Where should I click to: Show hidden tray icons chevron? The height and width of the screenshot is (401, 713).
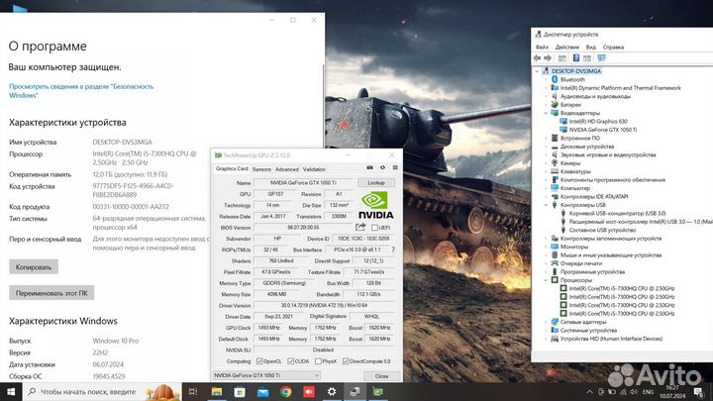(589, 392)
